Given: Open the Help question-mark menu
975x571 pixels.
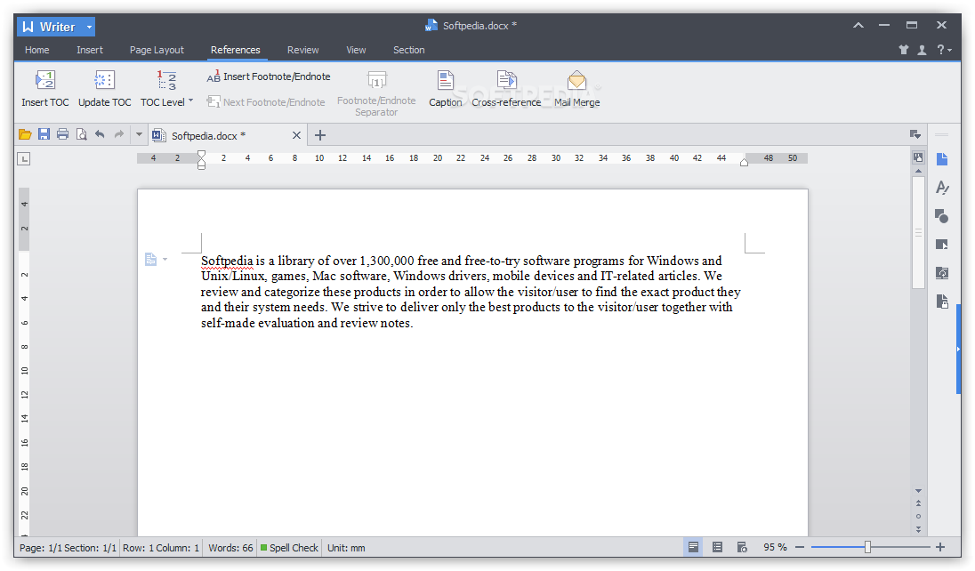Looking at the screenshot, I should point(944,50).
